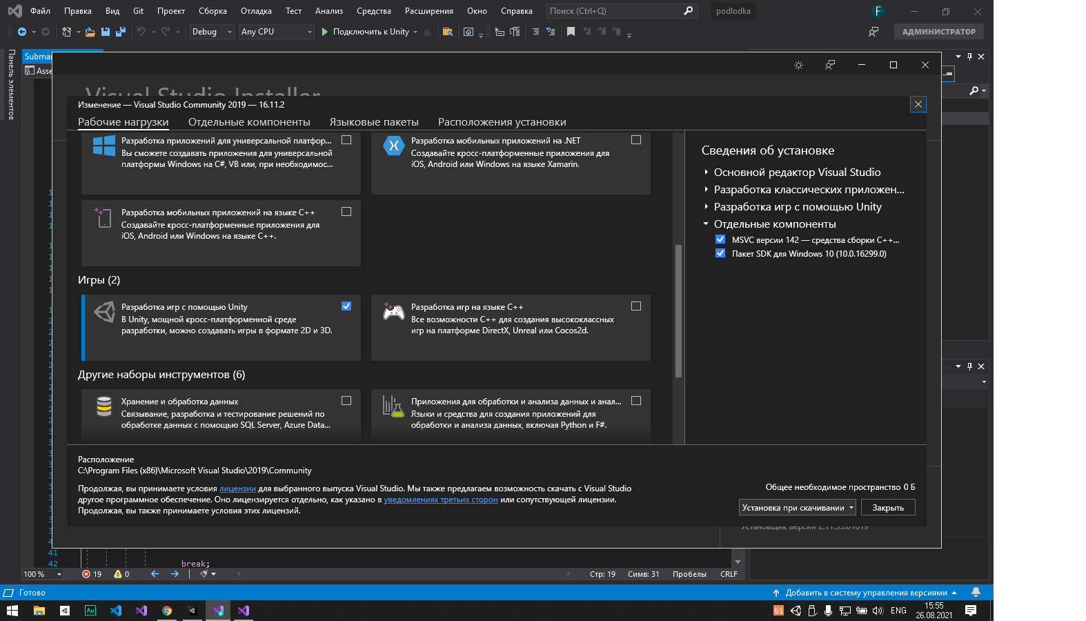Viewport: 1086px width, 621px height.
Task: Check the Data storage and processing workload
Action: coord(346,401)
